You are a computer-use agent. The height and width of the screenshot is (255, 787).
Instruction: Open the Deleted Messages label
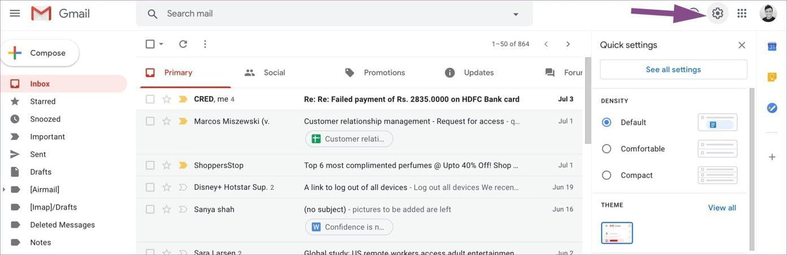coord(63,224)
